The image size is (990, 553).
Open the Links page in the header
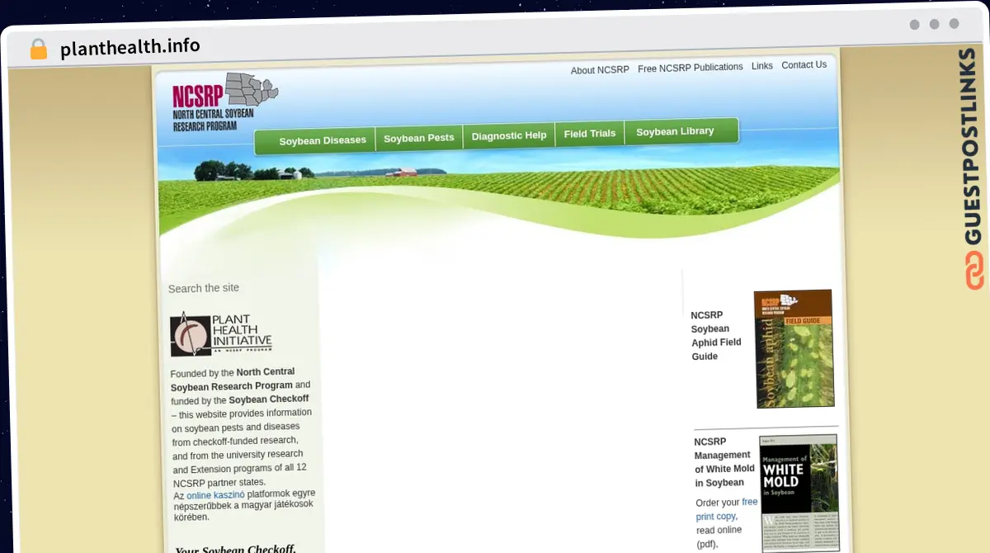click(762, 66)
